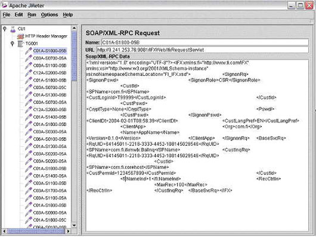Click the CU1 test plan flask icon
Image resolution: width=316 pixels, height=237 pixels.
(x=13, y=29)
